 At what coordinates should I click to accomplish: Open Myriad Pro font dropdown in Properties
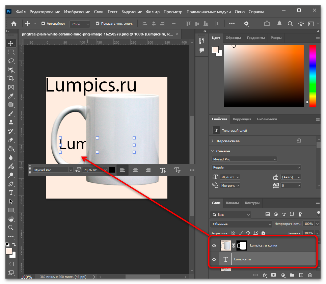244,159
